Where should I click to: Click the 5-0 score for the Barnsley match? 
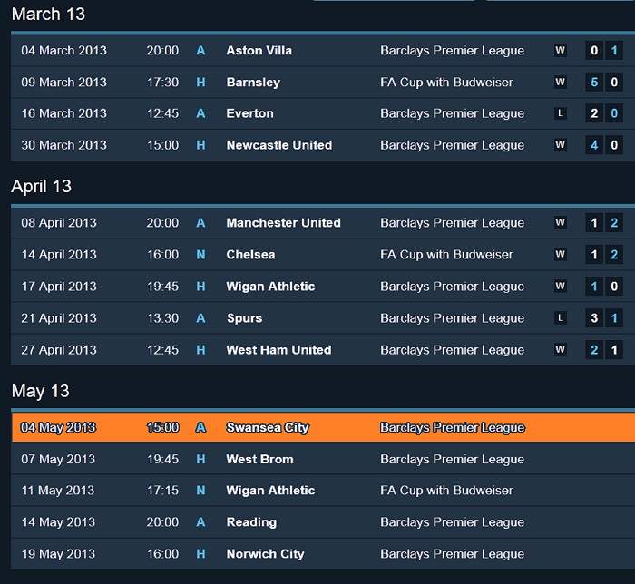604,83
